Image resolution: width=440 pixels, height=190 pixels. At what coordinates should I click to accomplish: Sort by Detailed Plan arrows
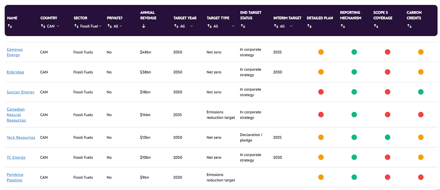pyautogui.click(x=309, y=26)
